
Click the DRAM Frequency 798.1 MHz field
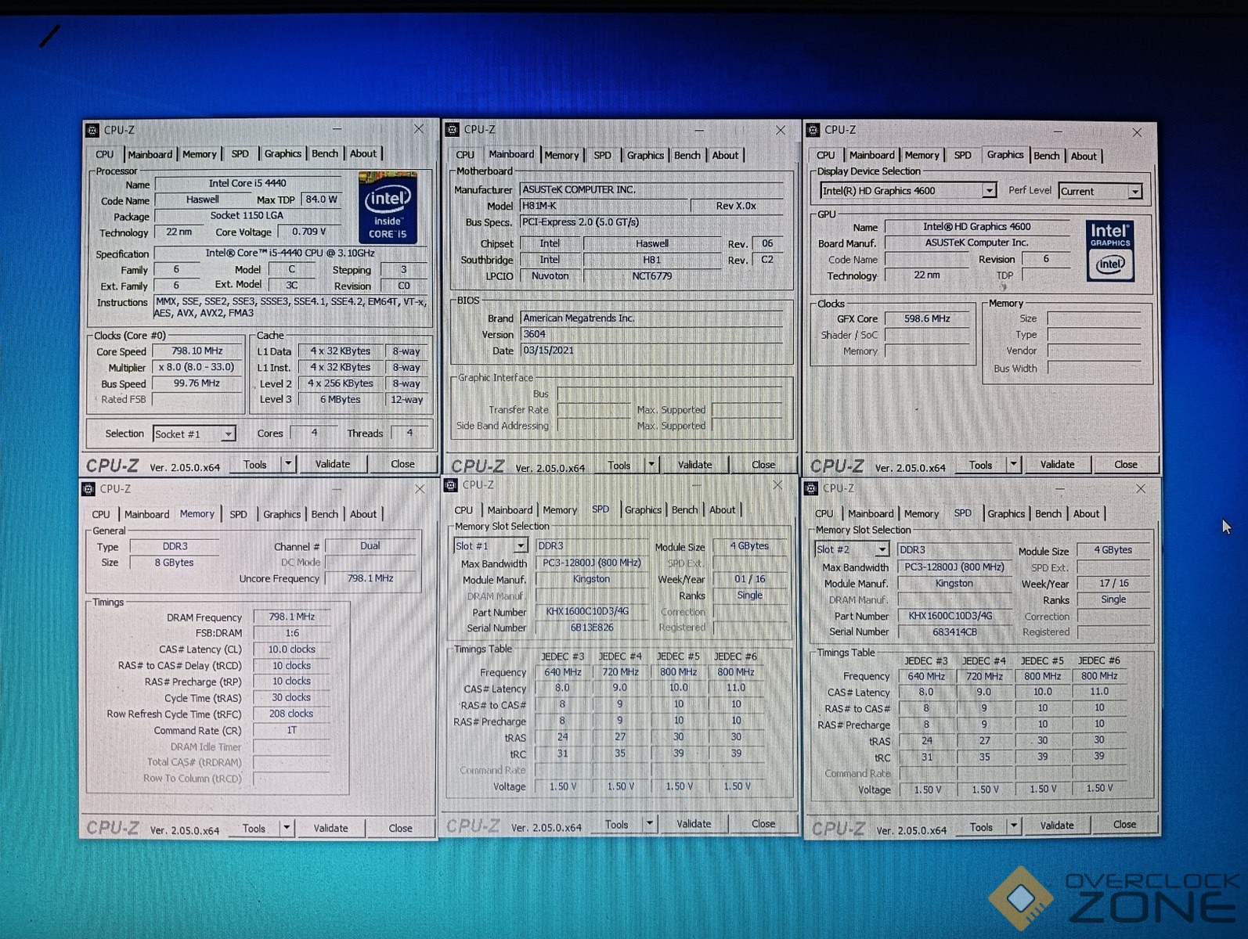[292, 617]
